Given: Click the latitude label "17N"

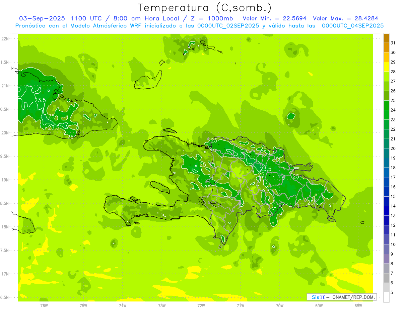Looking at the screenshot, I should click(x=6, y=274).
